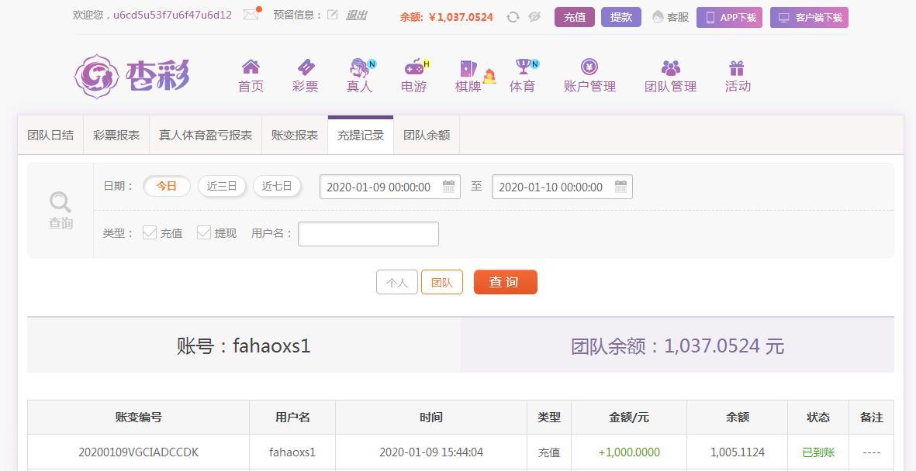
Task: Click the 今日 highlighted date filter
Action: [166, 186]
